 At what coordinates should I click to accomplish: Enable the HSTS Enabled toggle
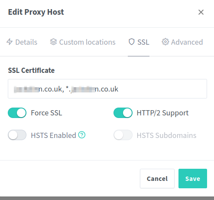[17, 135]
